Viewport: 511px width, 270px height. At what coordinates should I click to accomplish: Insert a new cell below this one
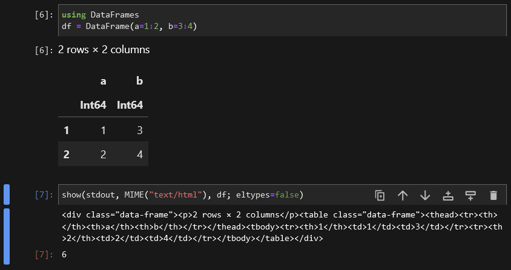[x=470, y=195]
